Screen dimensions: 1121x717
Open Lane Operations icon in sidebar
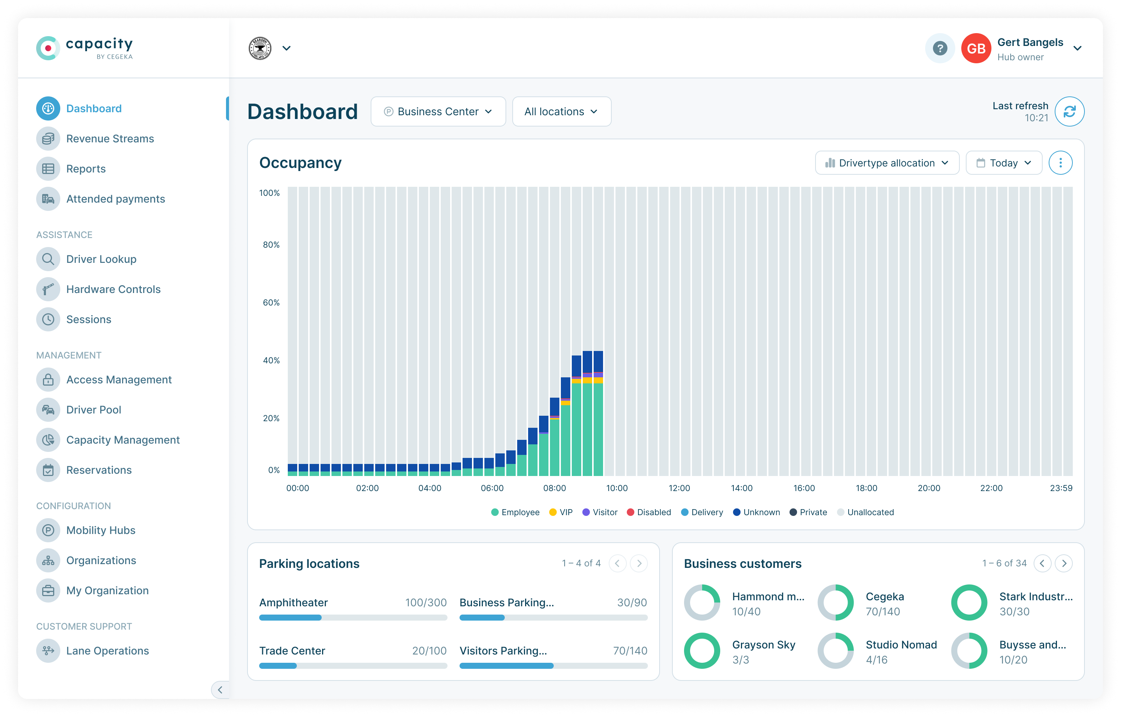point(48,650)
